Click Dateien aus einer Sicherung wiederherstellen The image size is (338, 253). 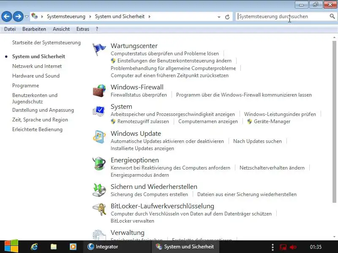pos(247,194)
